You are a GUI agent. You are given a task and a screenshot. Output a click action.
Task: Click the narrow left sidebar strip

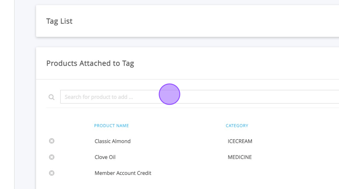click(7, 94)
